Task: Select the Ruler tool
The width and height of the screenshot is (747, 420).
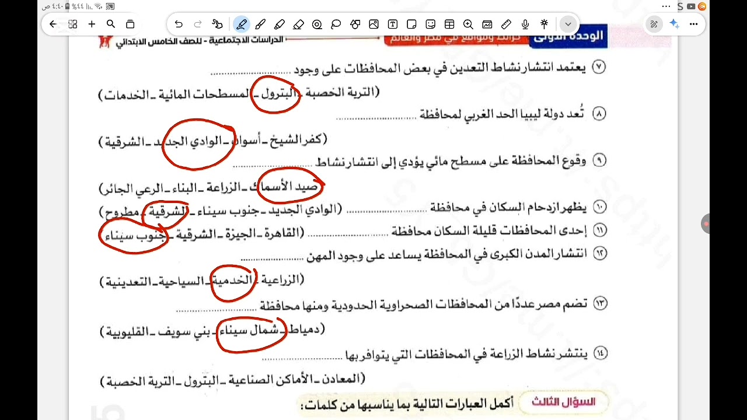Action: (506, 24)
